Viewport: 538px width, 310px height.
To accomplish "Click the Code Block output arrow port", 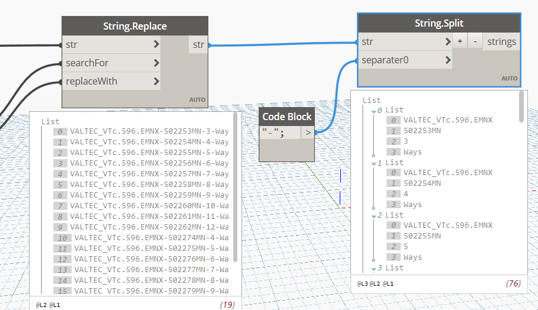I will (x=308, y=133).
